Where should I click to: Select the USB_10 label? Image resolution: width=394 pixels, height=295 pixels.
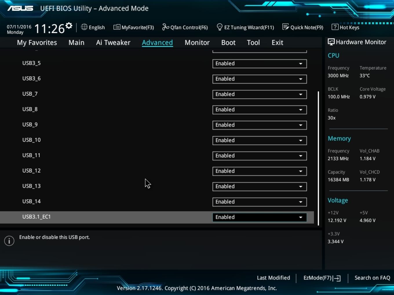[x=31, y=140]
